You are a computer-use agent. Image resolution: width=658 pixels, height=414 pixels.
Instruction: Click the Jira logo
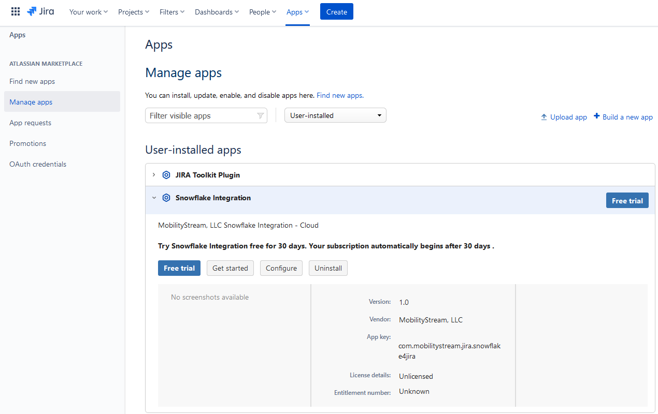coord(40,11)
